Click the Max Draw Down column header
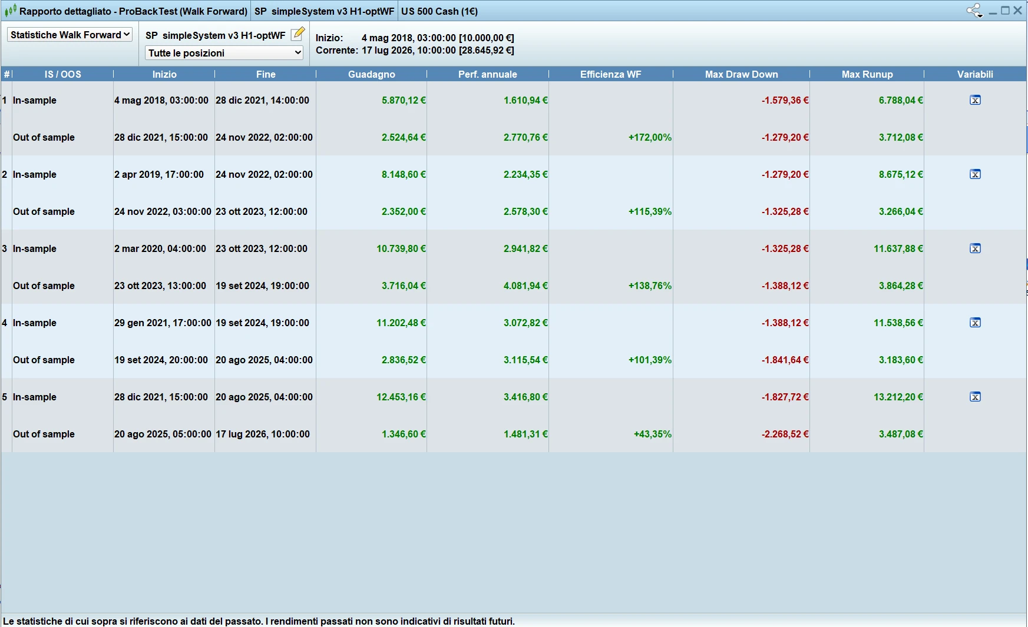This screenshot has height=627, width=1028. click(742, 74)
